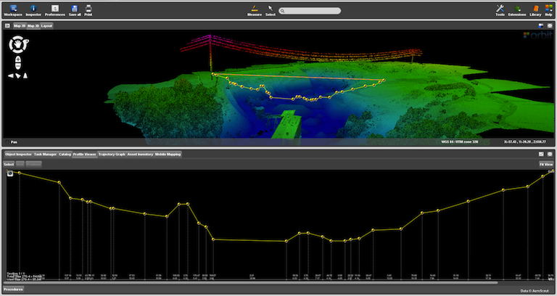Click the Fit View button
557x296 pixels.
pyautogui.click(x=546, y=164)
